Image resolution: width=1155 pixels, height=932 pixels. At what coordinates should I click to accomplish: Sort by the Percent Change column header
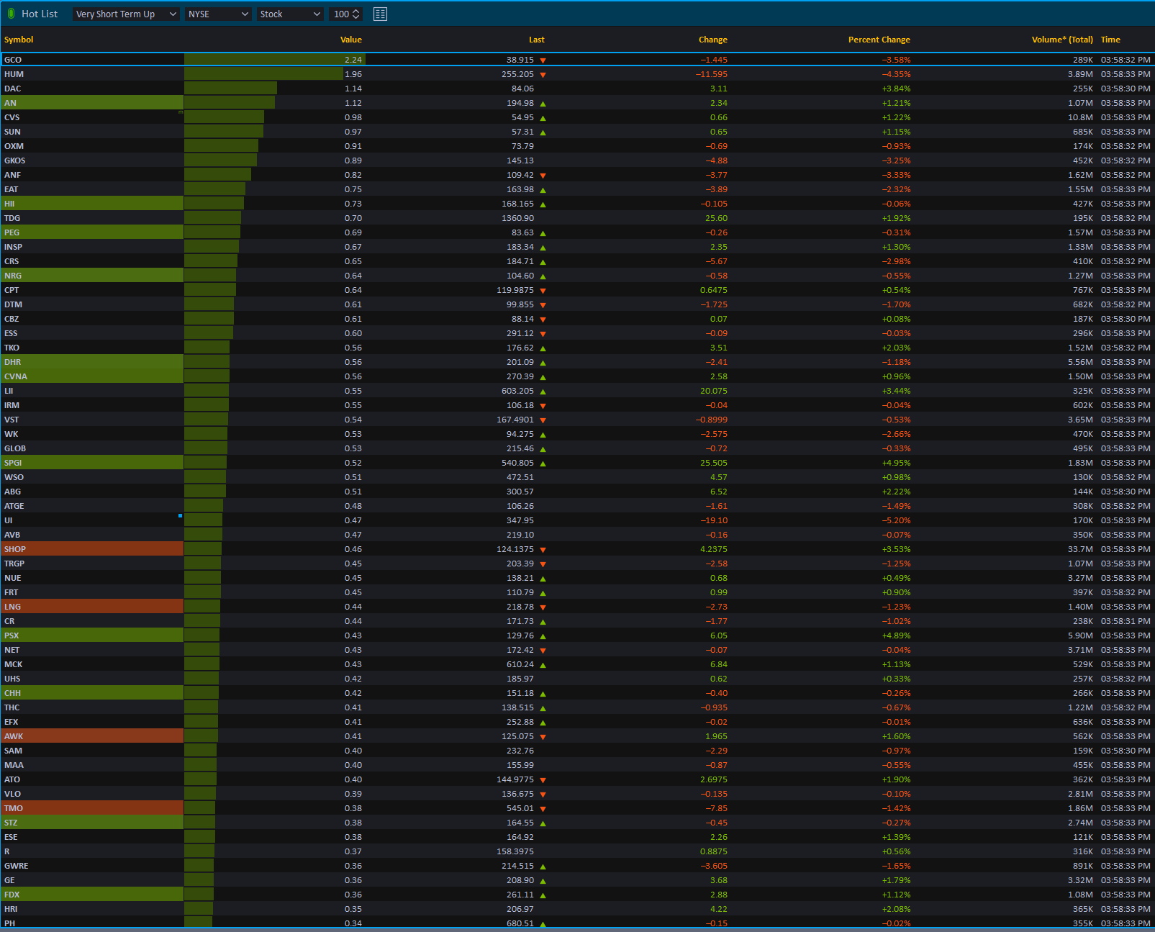pyautogui.click(x=879, y=40)
